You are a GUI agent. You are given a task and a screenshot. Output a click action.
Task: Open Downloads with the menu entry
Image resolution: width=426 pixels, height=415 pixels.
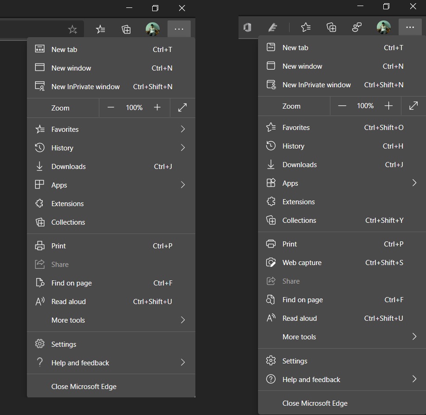tap(68, 166)
